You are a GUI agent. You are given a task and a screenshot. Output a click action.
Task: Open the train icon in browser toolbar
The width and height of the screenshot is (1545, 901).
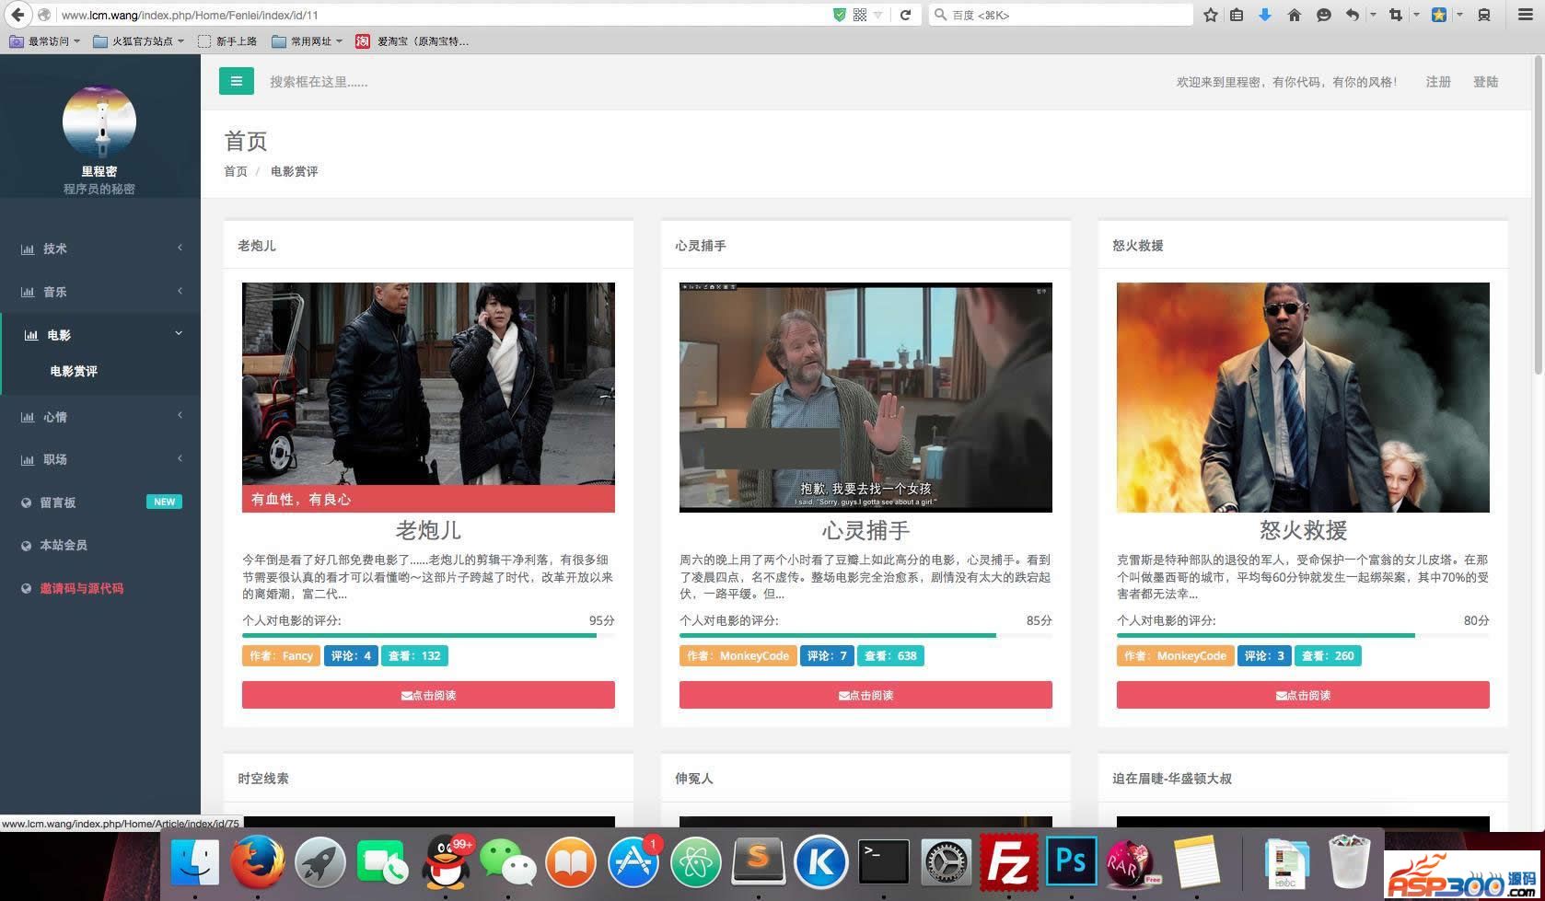[x=1484, y=15]
